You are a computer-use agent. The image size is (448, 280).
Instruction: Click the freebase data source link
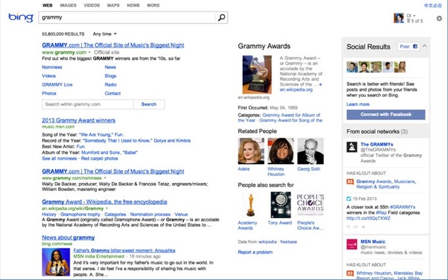pos(289,242)
